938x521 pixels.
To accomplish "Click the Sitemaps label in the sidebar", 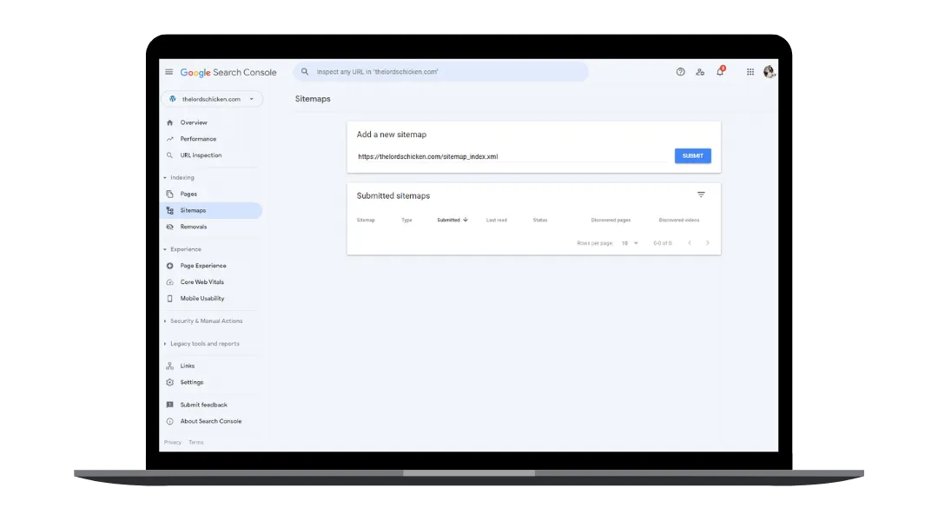I will point(193,210).
